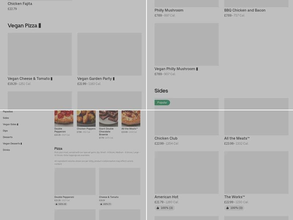
Task: Go to Desserts category in sidebar
Action: 8,137
